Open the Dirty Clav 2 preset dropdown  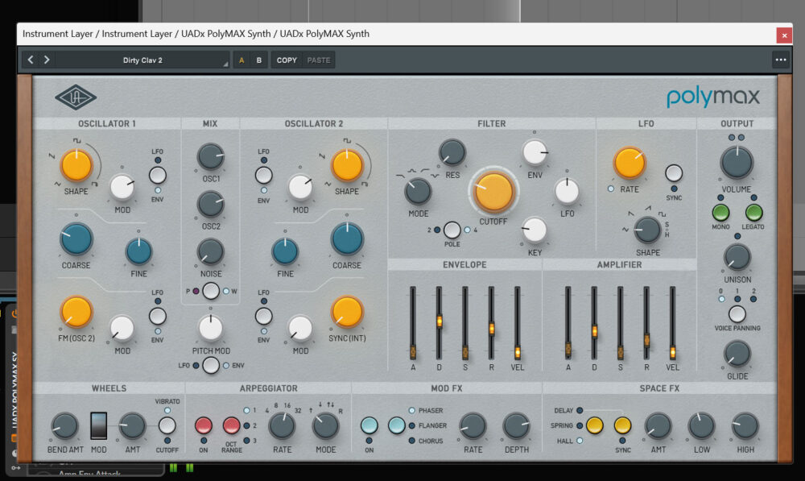(x=142, y=60)
